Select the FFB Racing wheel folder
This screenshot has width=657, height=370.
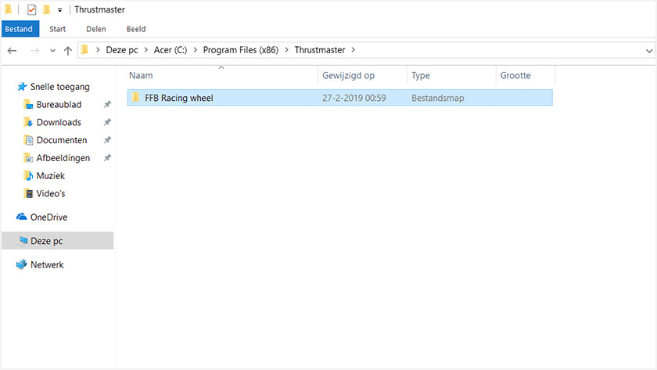(x=178, y=98)
